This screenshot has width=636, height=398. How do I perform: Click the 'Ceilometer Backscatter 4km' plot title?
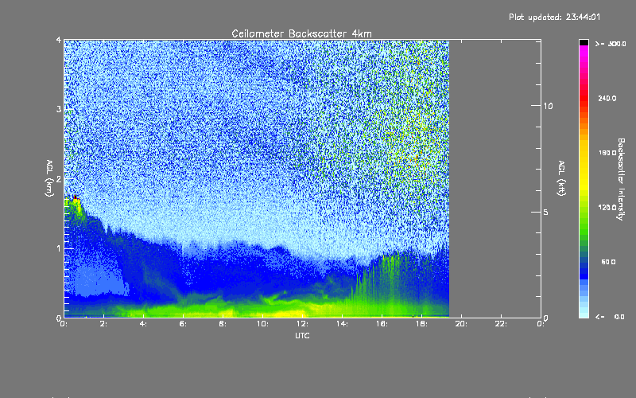(x=301, y=33)
